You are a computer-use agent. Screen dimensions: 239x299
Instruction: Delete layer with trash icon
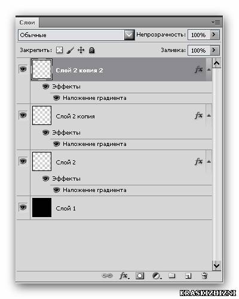click(x=204, y=276)
